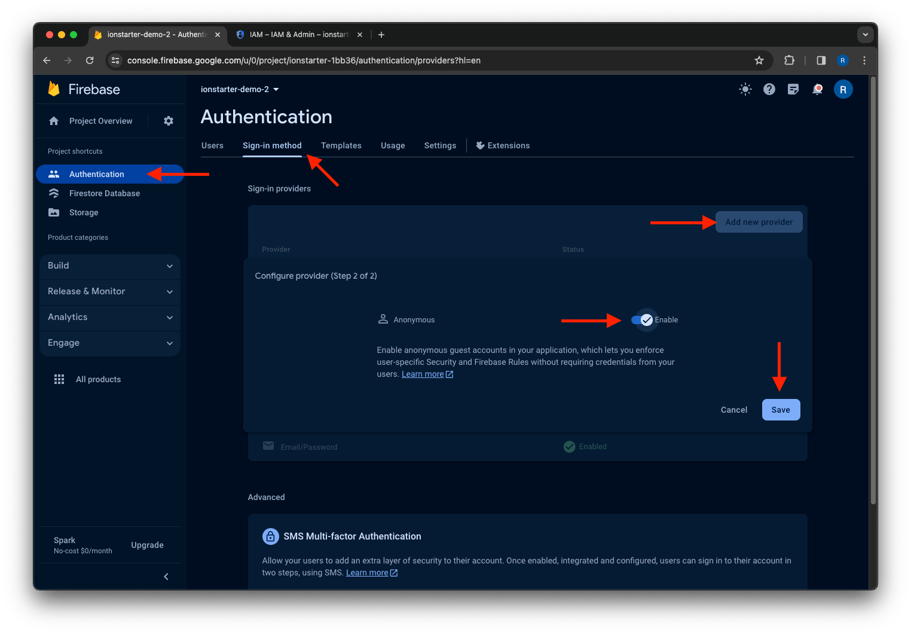Click the Firebase logo icon

54,89
